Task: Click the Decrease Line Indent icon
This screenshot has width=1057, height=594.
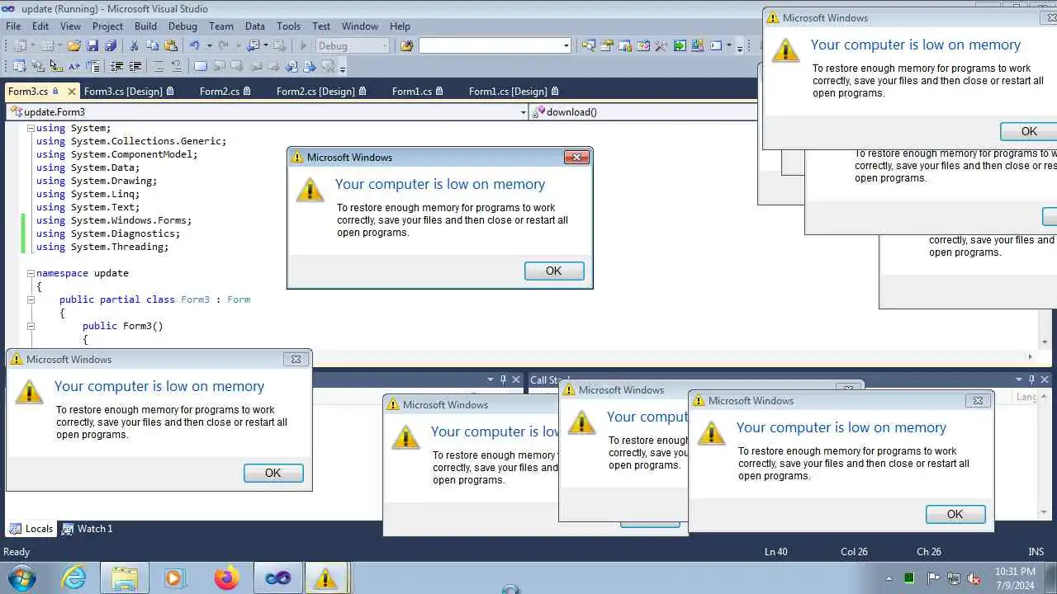Action: pos(117,66)
